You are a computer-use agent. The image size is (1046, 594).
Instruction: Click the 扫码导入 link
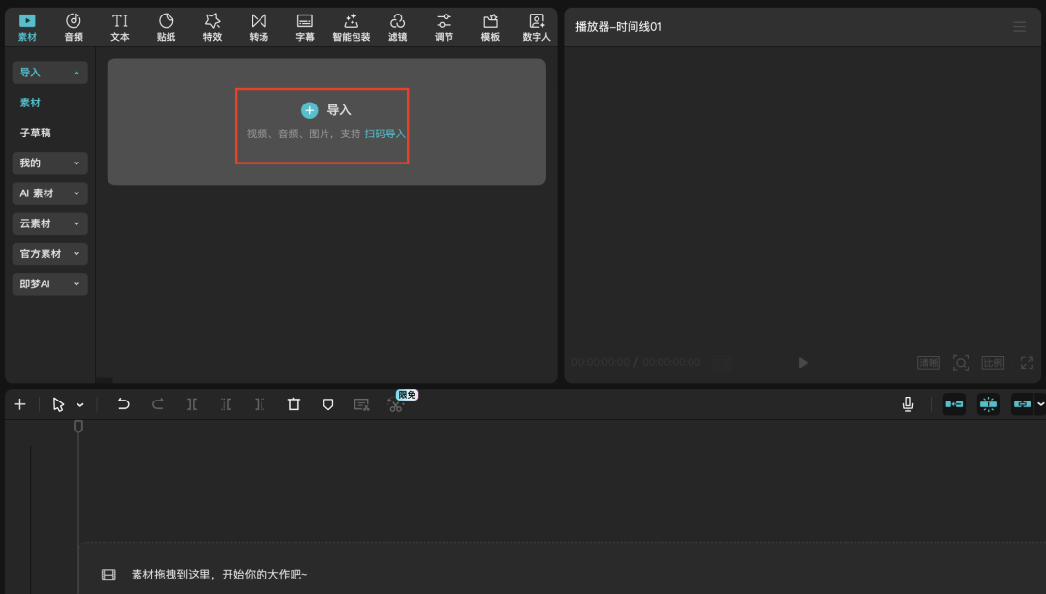(x=385, y=134)
